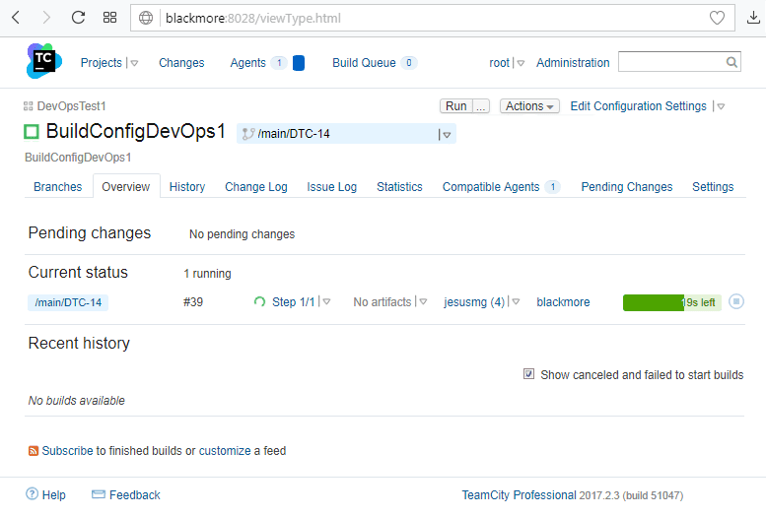Open the jesusmg (4) changes link
The height and width of the screenshot is (517, 766).
[474, 302]
